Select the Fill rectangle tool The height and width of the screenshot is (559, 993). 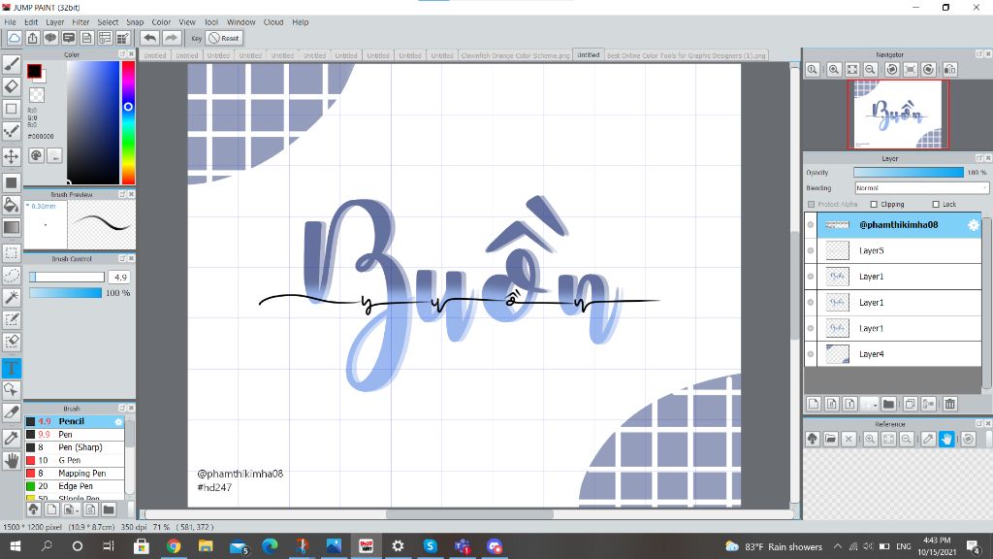click(12, 182)
